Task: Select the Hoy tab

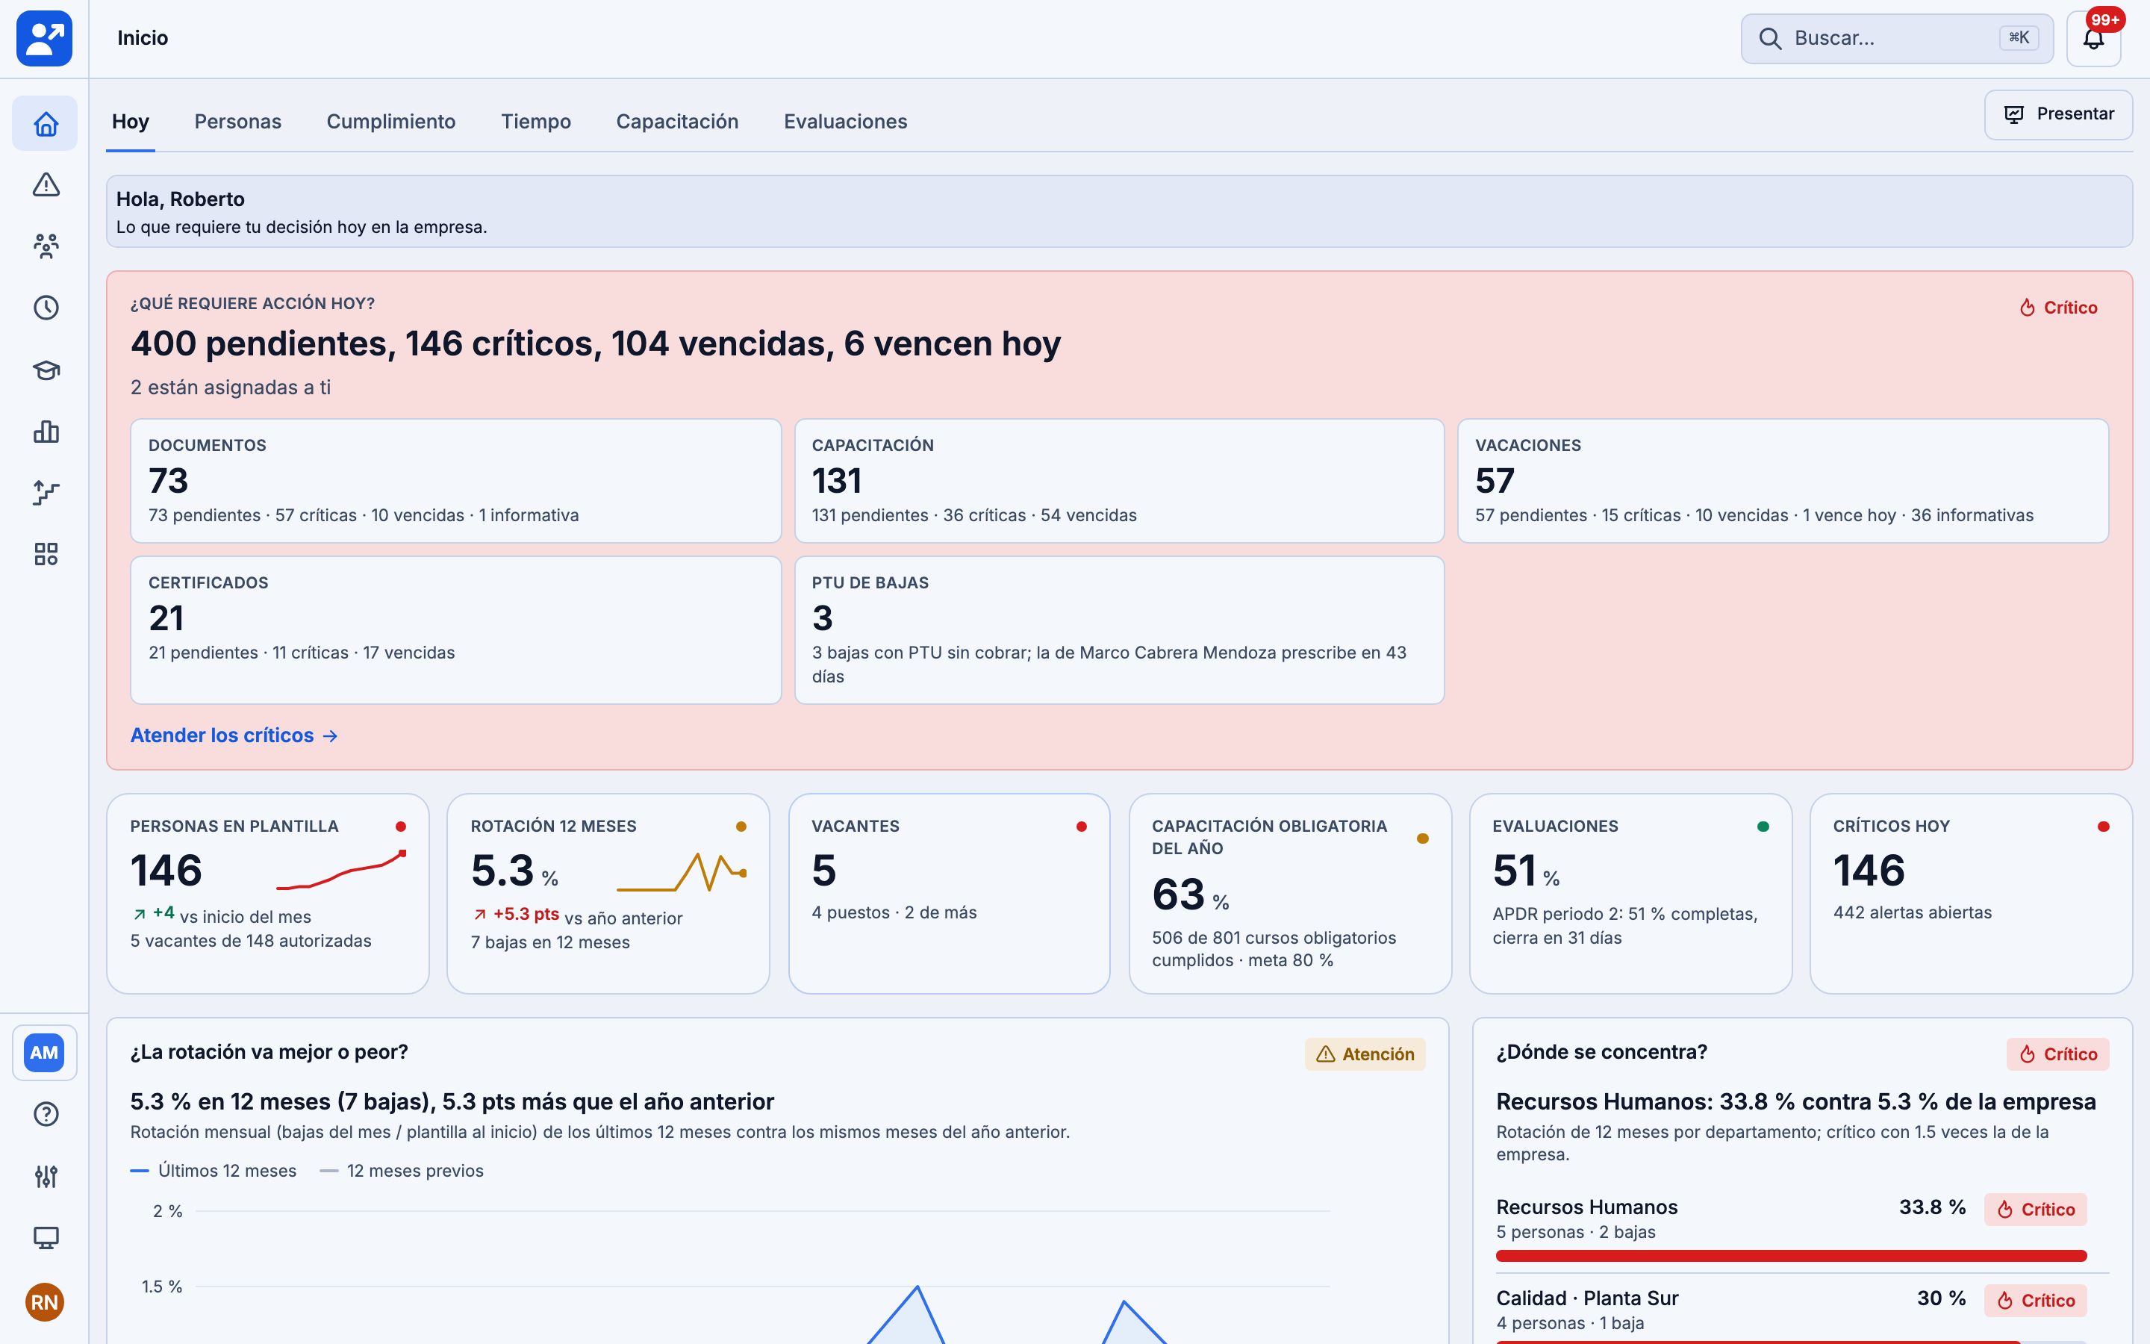Action: tap(131, 122)
